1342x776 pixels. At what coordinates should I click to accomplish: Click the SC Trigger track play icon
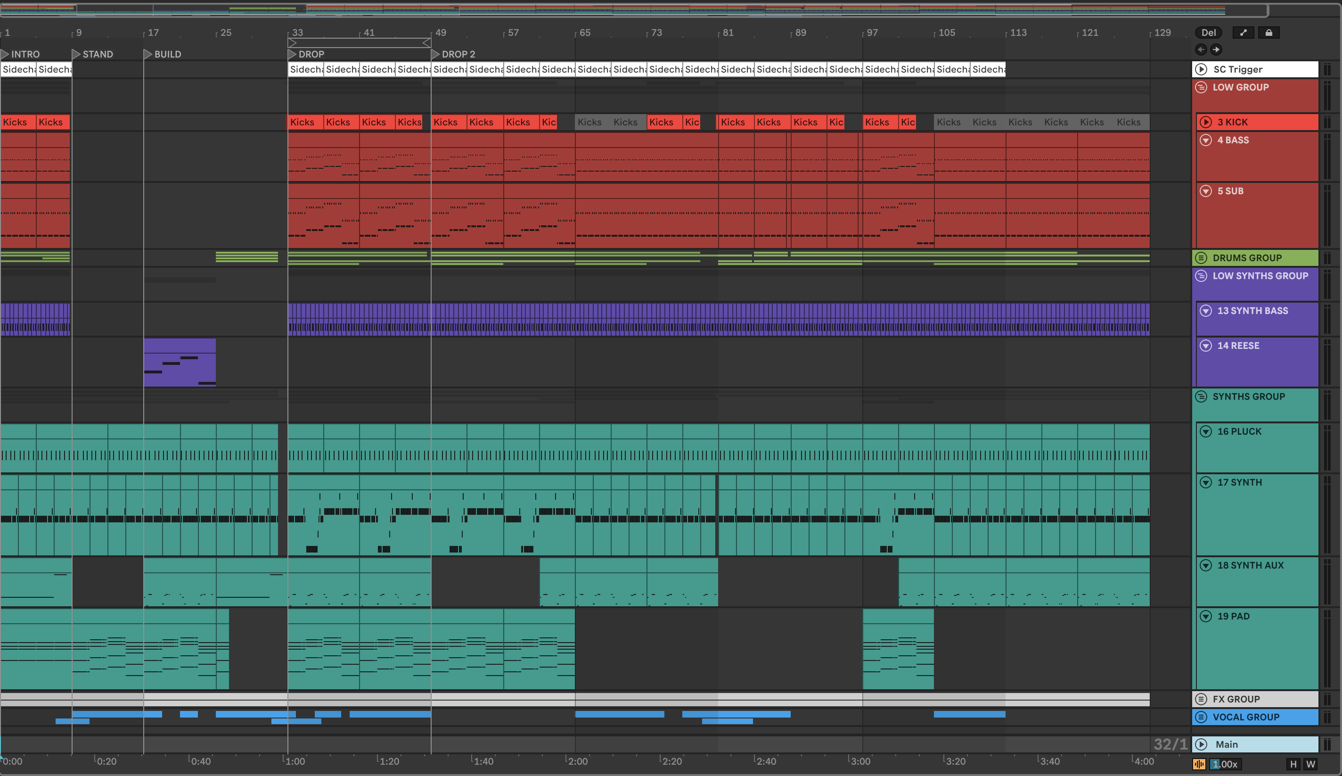(1201, 69)
